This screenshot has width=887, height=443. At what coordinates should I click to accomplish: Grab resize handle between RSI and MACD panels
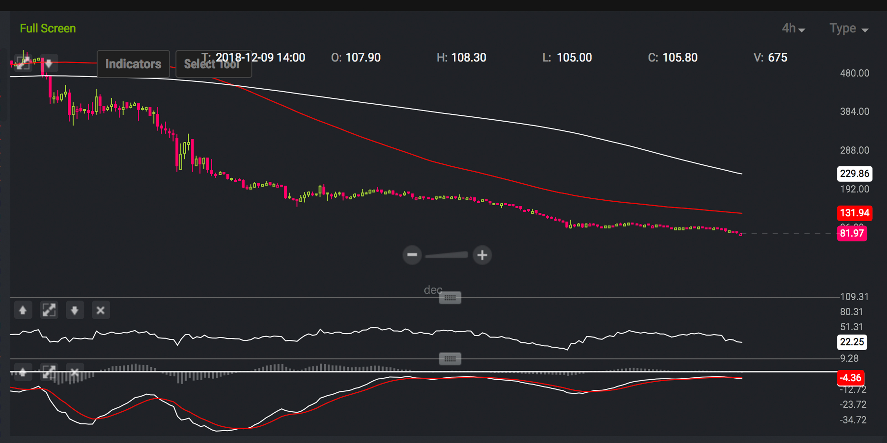pyautogui.click(x=450, y=359)
